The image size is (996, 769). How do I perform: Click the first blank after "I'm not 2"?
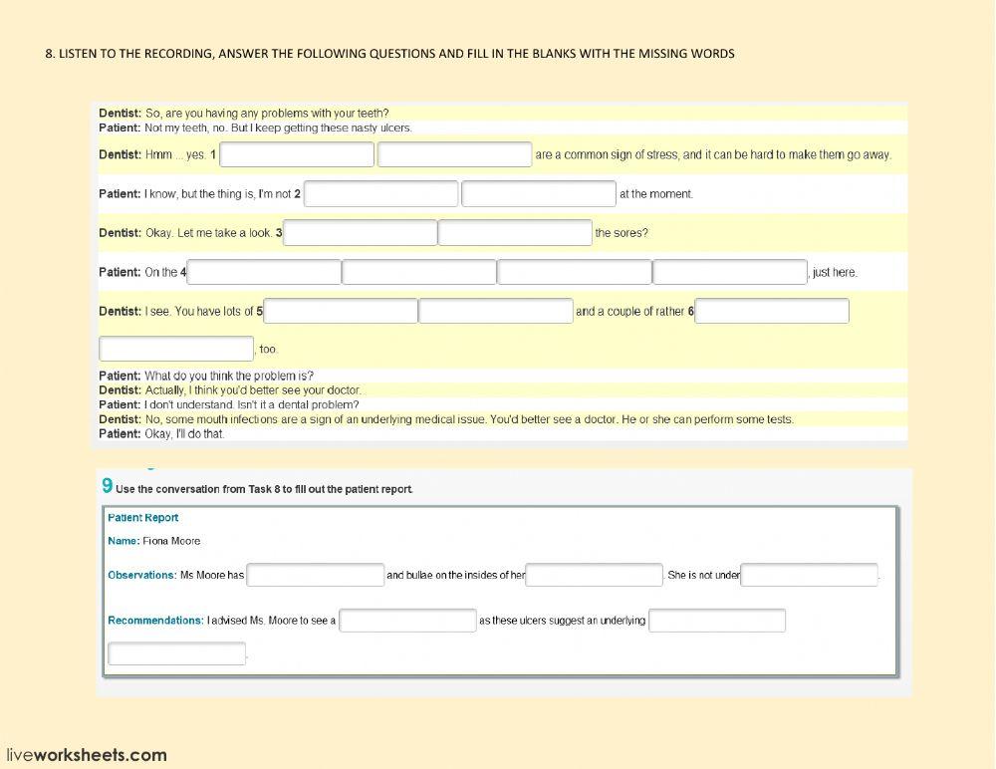(381, 193)
